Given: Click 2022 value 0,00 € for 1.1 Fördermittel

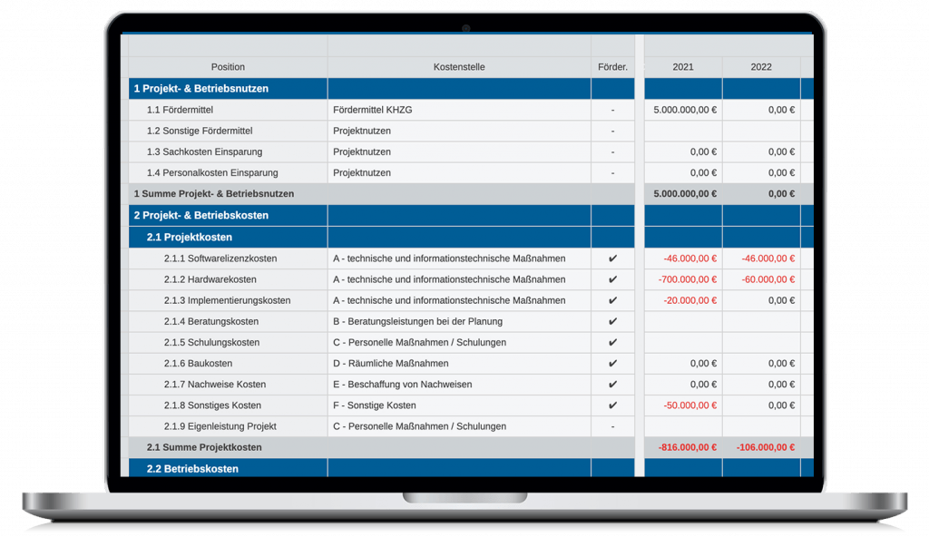Looking at the screenshot, I should [781, 110].
